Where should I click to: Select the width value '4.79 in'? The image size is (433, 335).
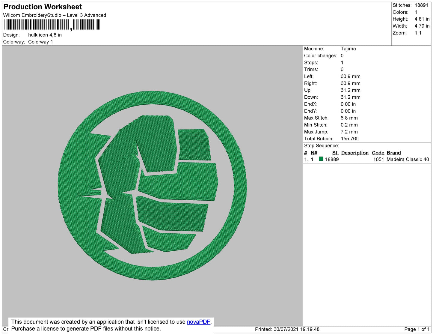[422, 26]
